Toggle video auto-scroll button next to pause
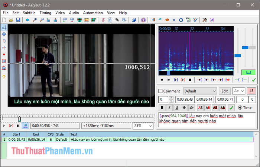This screenshot has width=260, height=167. [x=25, y=126]
